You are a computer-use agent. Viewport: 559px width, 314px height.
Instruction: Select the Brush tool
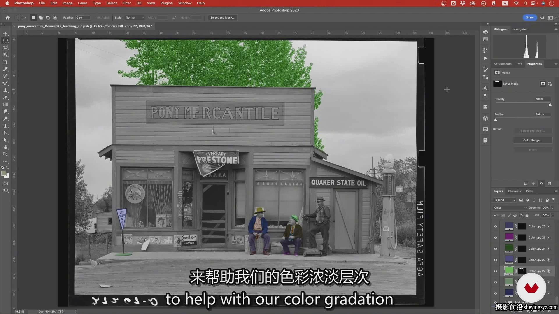click(x=5, y=83)
